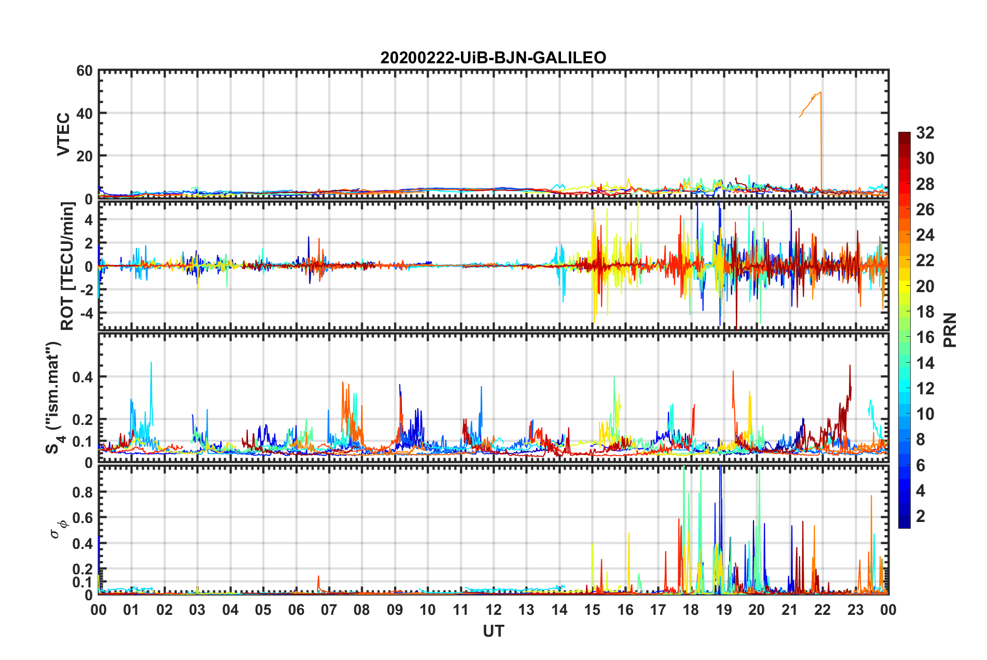Viewport: 987px width, 660px height.
Task: Click the S4 ("ism.mat") axis label
Action: (53, 397)
